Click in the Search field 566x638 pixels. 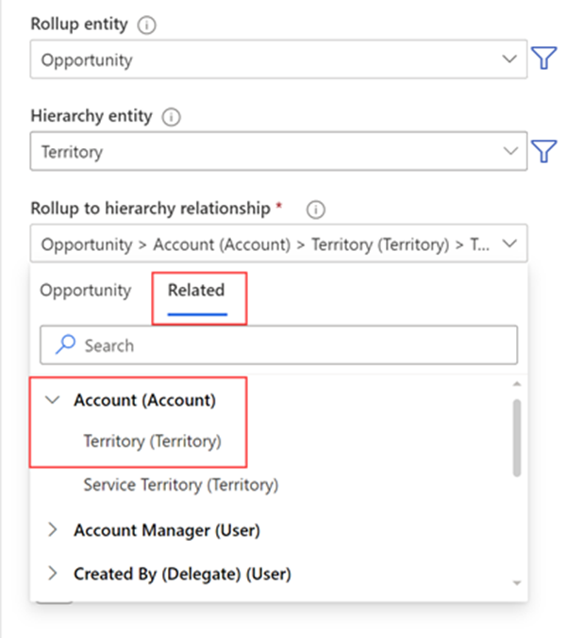[x=292, y=345]
